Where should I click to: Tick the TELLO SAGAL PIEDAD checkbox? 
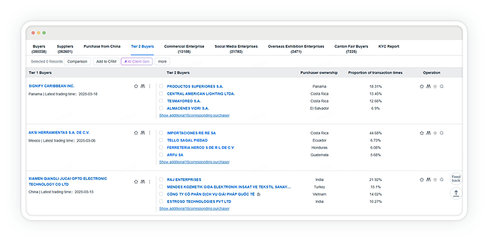[161, 140]
